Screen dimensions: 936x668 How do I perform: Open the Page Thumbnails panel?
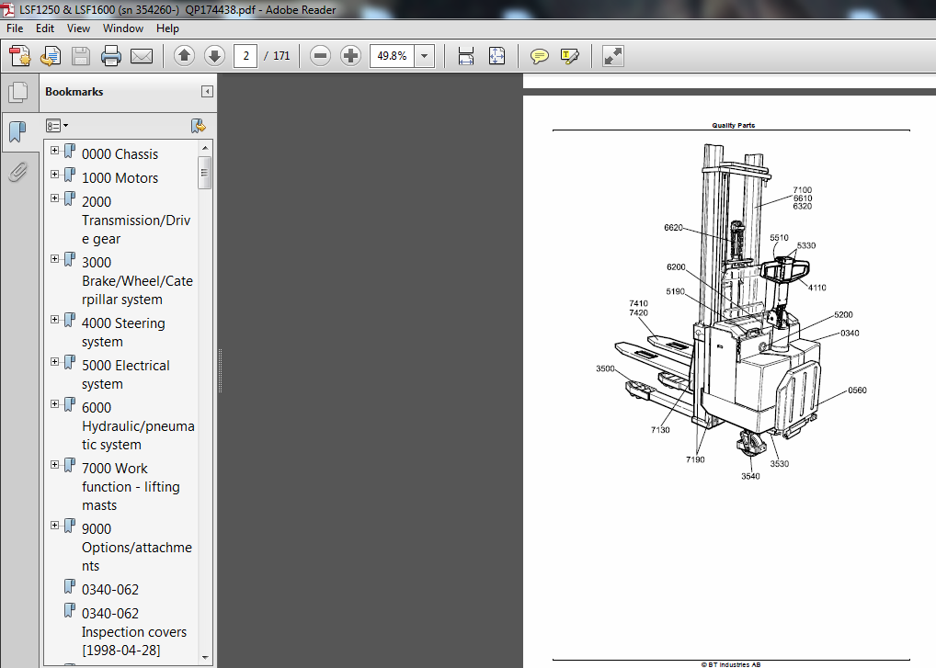(17, 92)
